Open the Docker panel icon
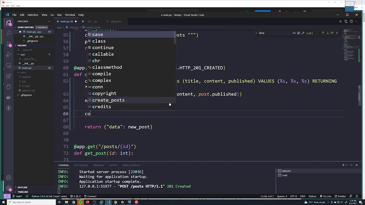 tap(9, 97)
